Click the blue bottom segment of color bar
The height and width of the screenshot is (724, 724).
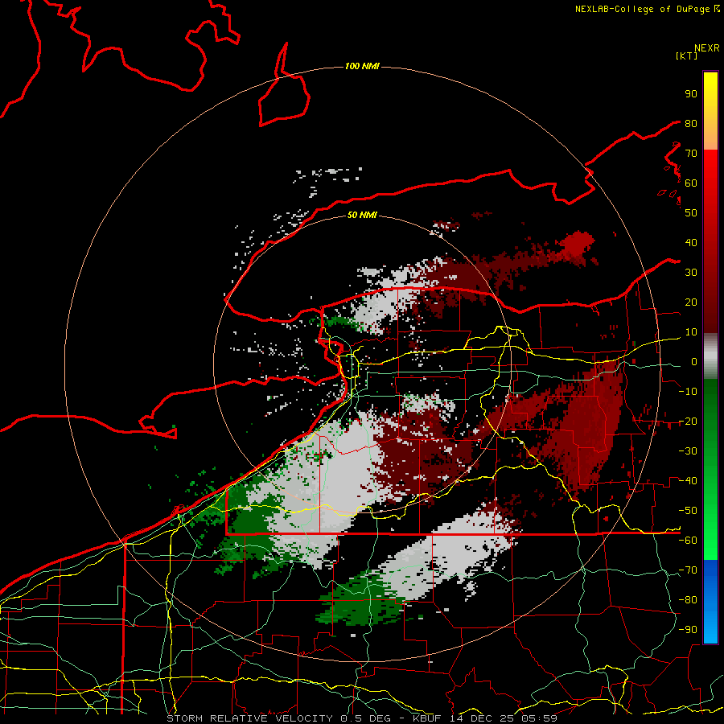click(x=710, y=602)
